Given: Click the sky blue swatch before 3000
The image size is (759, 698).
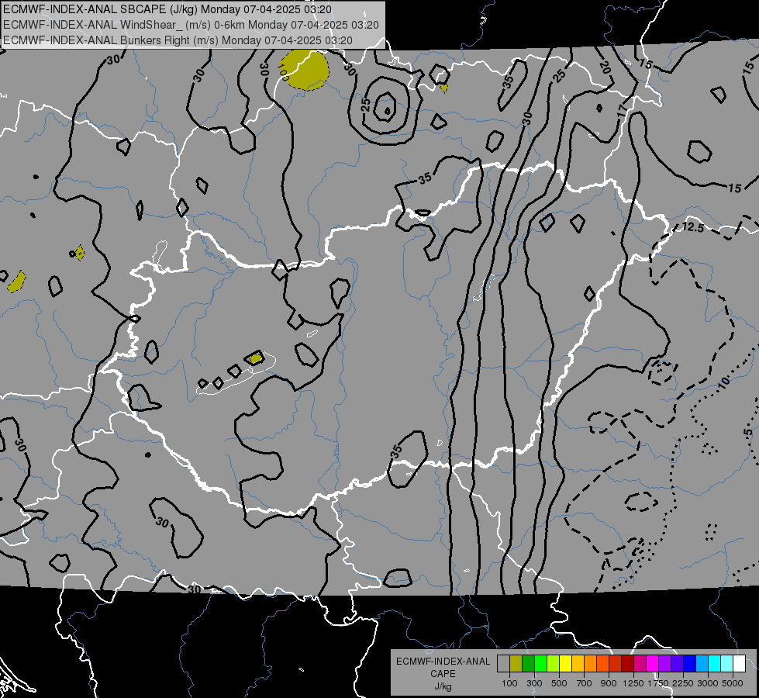Looking at the screenshot, I should click(x=702, y=664).
